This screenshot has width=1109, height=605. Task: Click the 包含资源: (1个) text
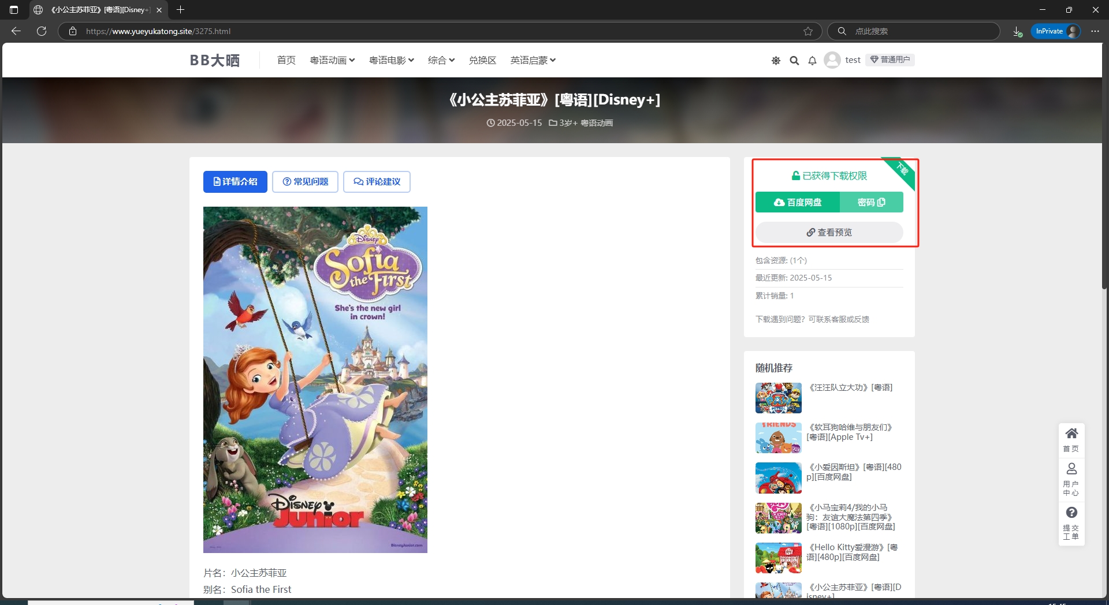click(x=781, y=260)
